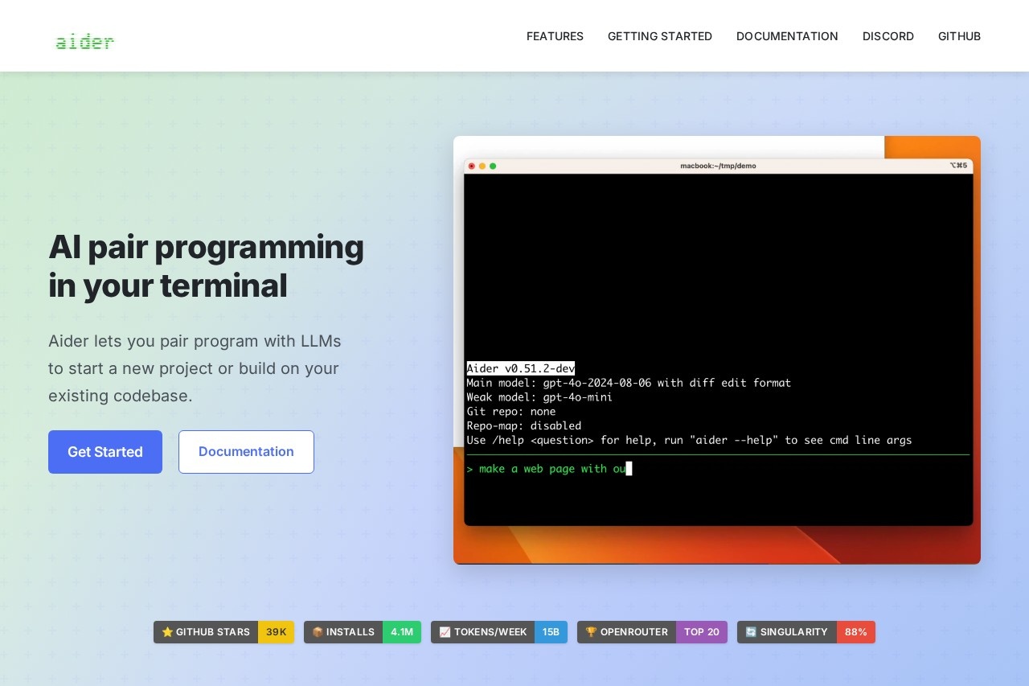Open Documentation from the top navigation
Image resolution: width=1029 pixels, height=686 pixels.
tap(787, 36)
